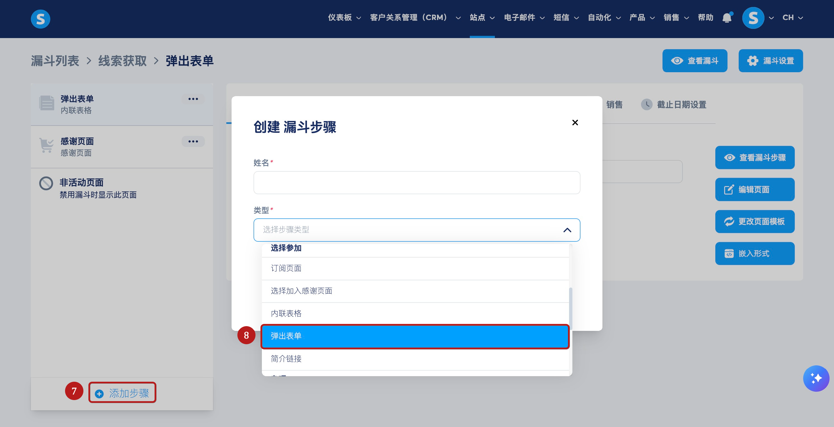The height and width of the screenshot is (427, 834).
Task: Click the Systeme logo in header
Action: [41, 19]
